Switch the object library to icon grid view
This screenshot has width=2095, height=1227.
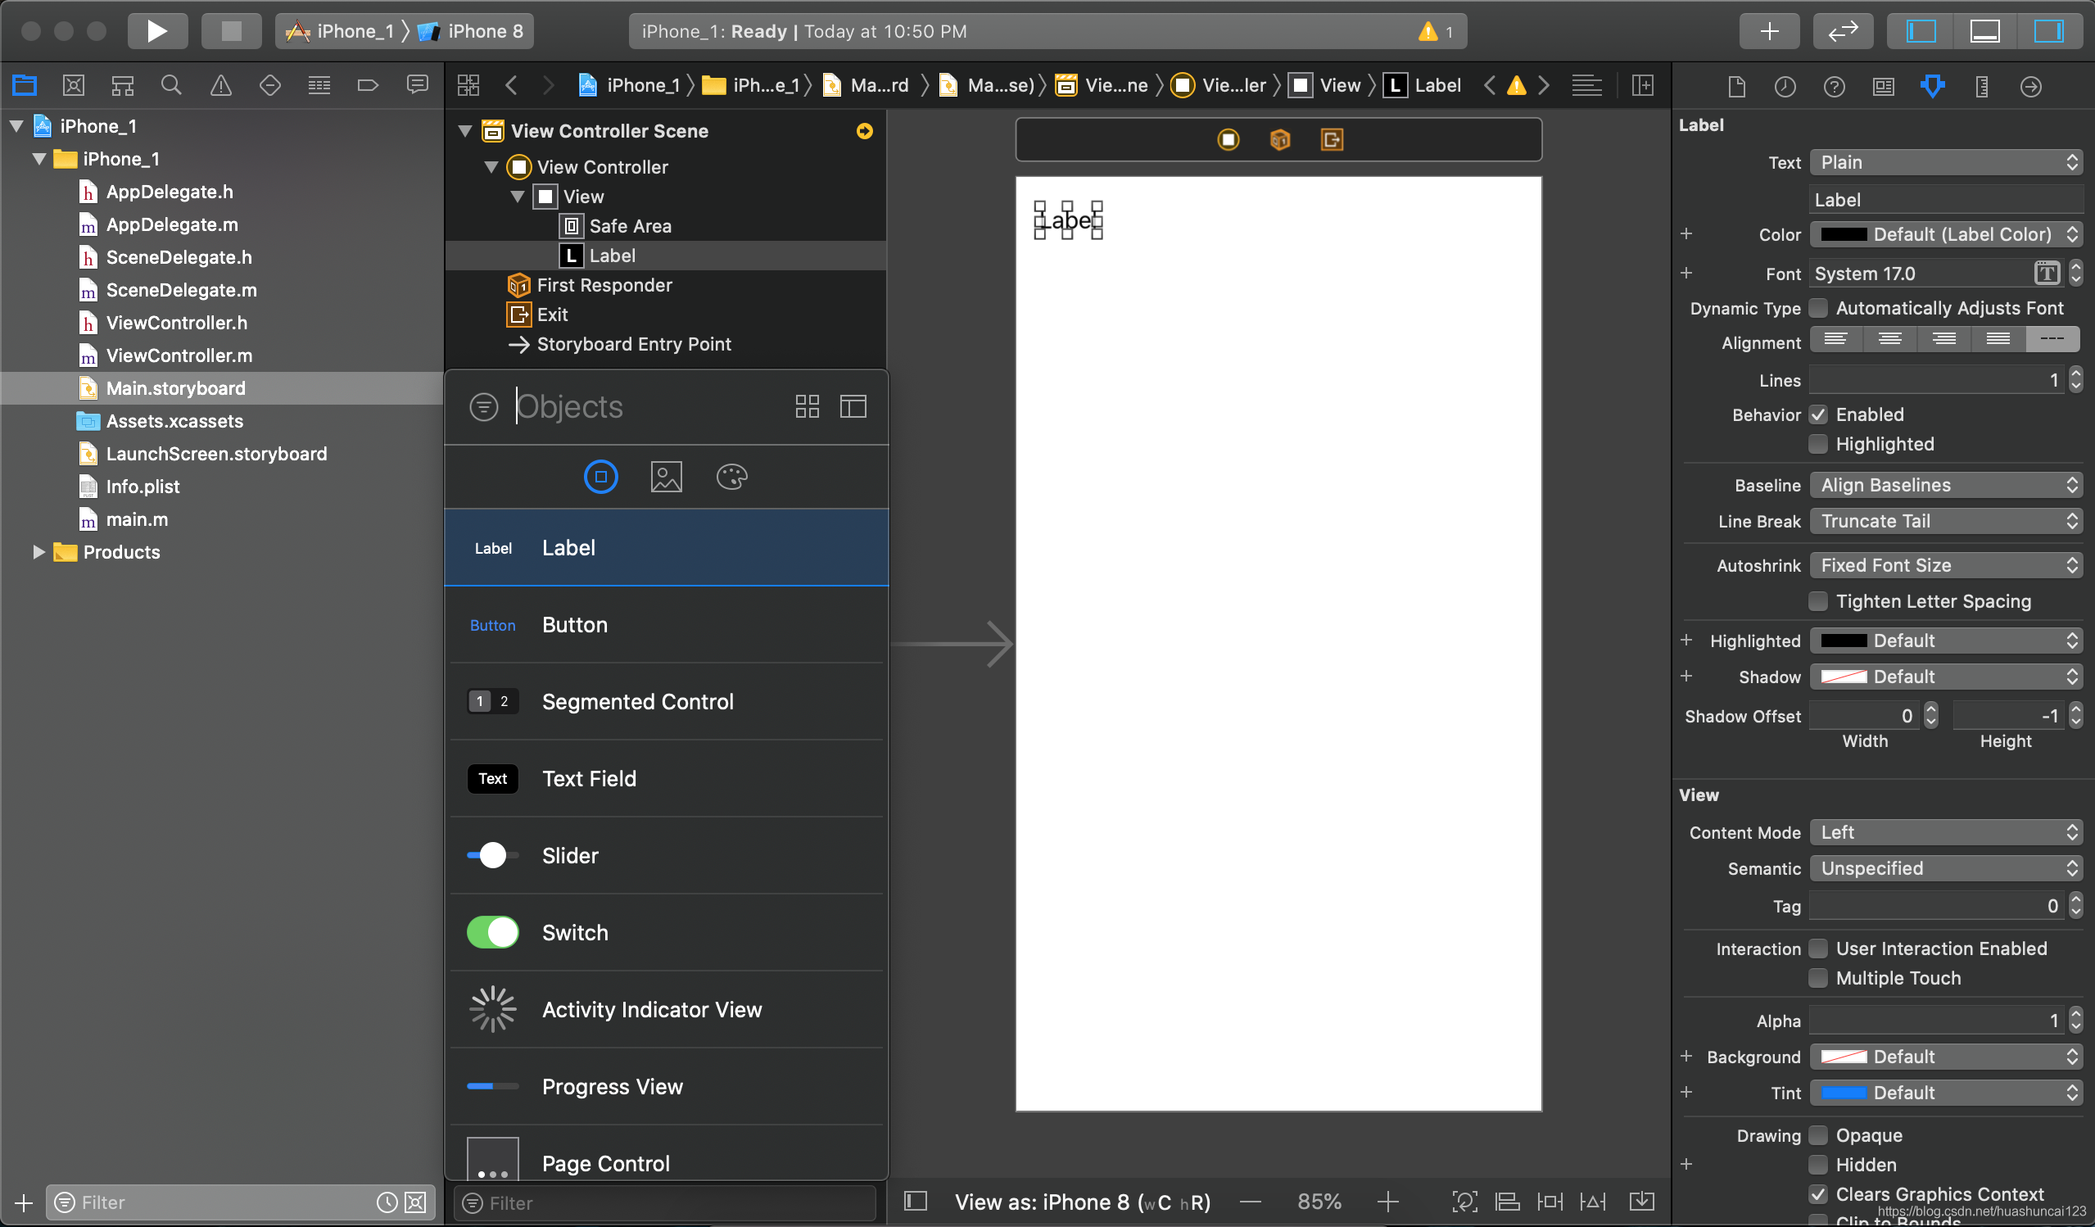point(807,406)
